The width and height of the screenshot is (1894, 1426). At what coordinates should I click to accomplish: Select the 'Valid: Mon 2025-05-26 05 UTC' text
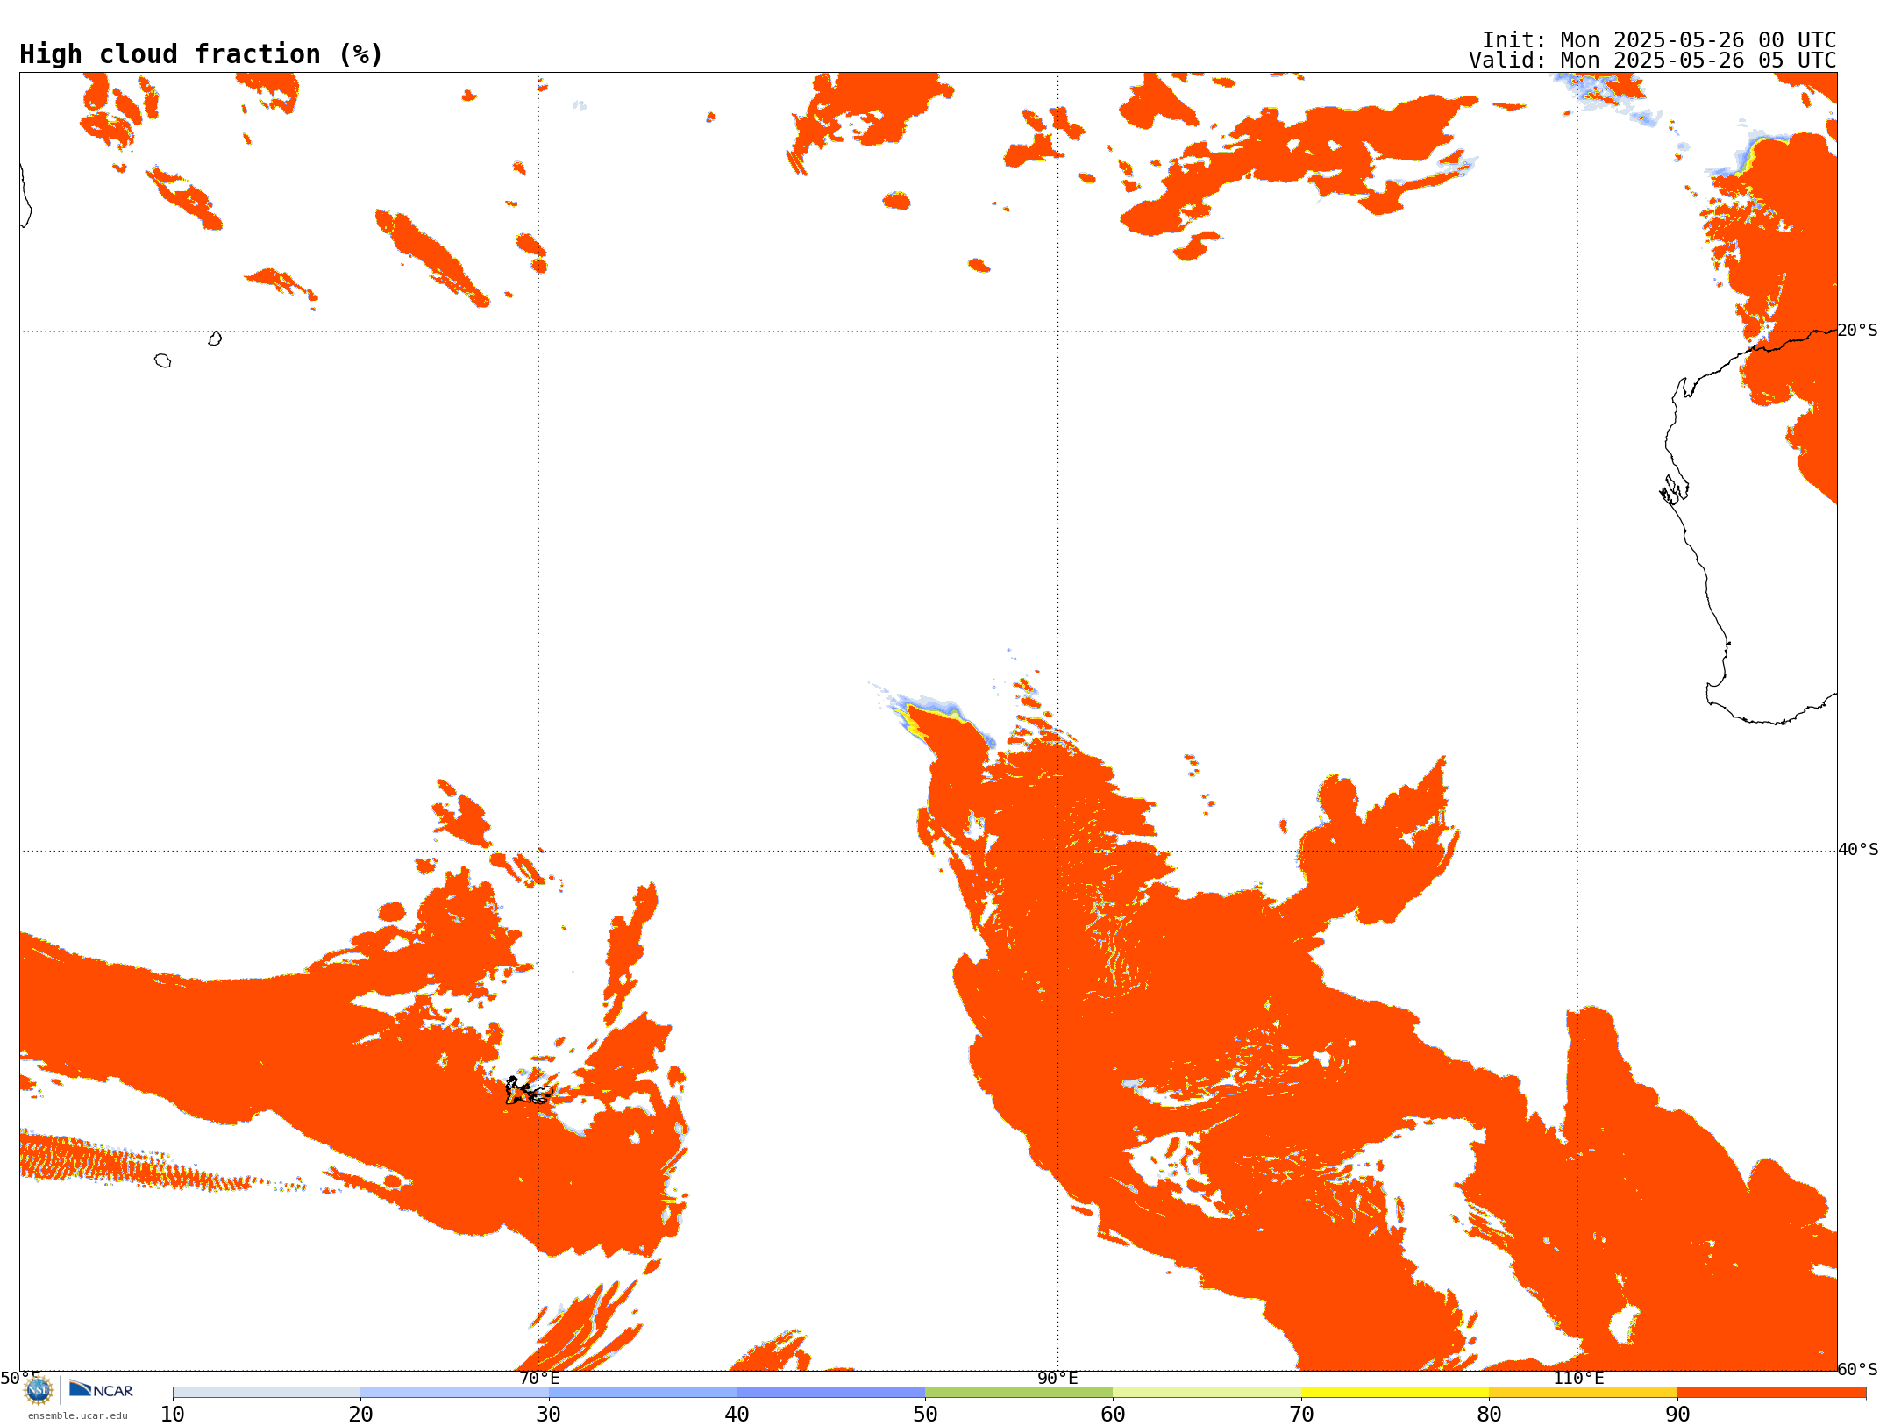coord(1653,61)
